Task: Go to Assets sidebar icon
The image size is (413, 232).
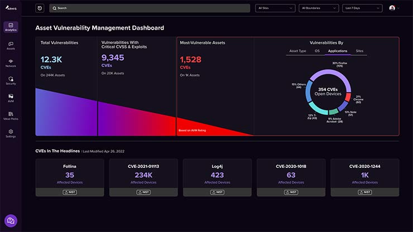Action: (x=11, y=45)
